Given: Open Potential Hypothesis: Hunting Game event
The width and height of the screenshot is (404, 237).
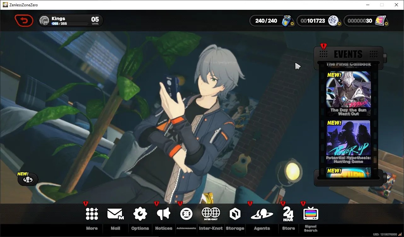Looking at the screenshot, I should coord(348,142).
